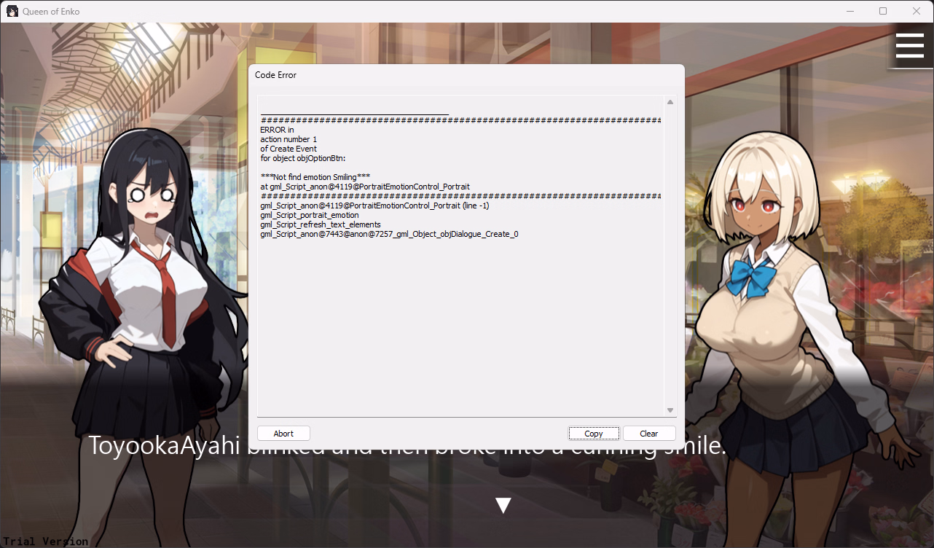This screenshot has height=548, width=934.
Task: Click the 'gml_Script_portrait_emotion' stack line
Action: coord(310,215)
